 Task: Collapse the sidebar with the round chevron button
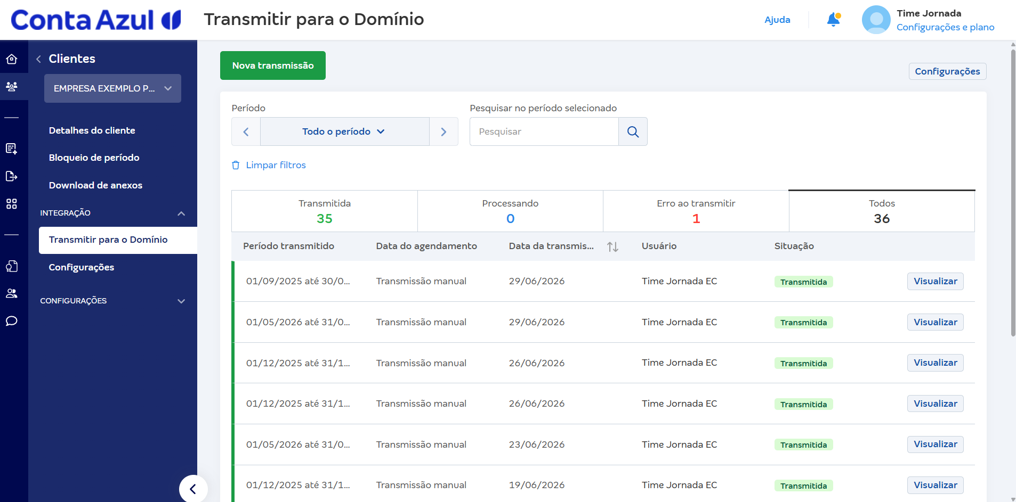[193, 489]
